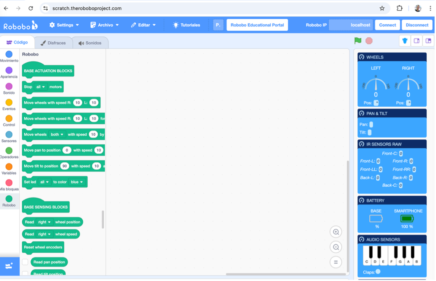Screen dimensions: 436x281
Task: Reset workspace zoom with equals icon
Action: pyautogui.click(x=336, y=262)
